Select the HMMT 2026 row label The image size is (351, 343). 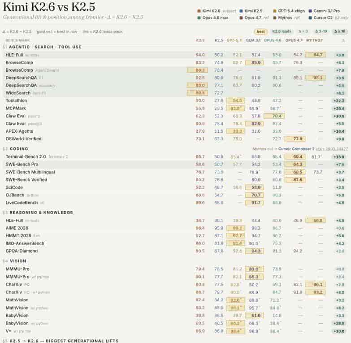point(18,236)
